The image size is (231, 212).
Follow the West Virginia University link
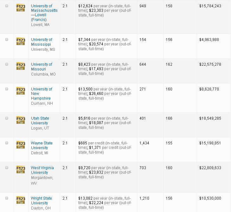pyautogui.click(x=42, y=170)
